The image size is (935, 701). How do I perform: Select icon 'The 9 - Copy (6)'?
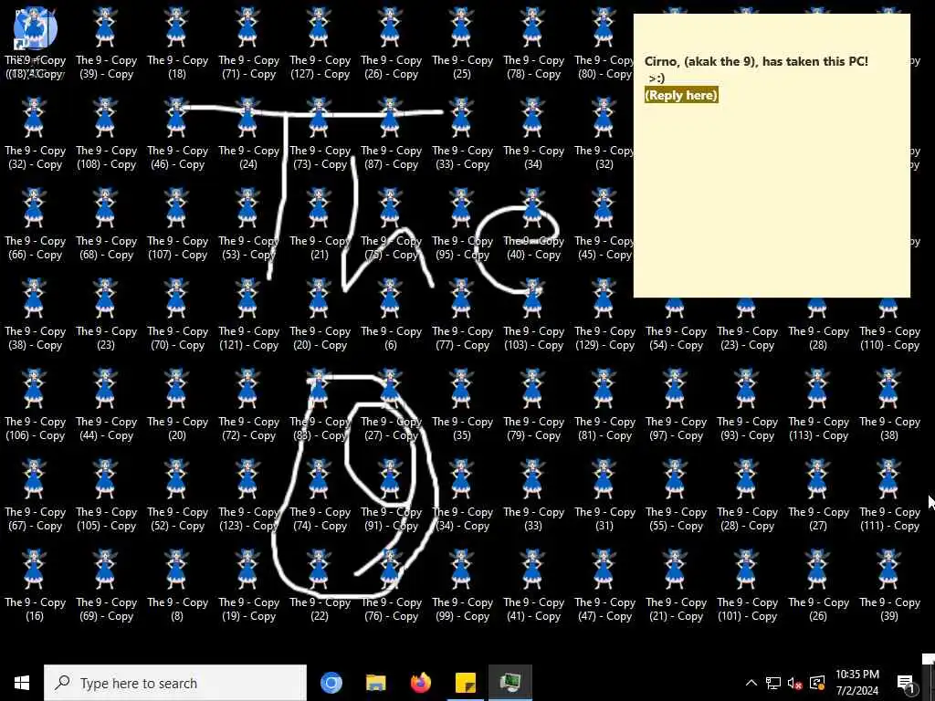click(x=391, y=315)
